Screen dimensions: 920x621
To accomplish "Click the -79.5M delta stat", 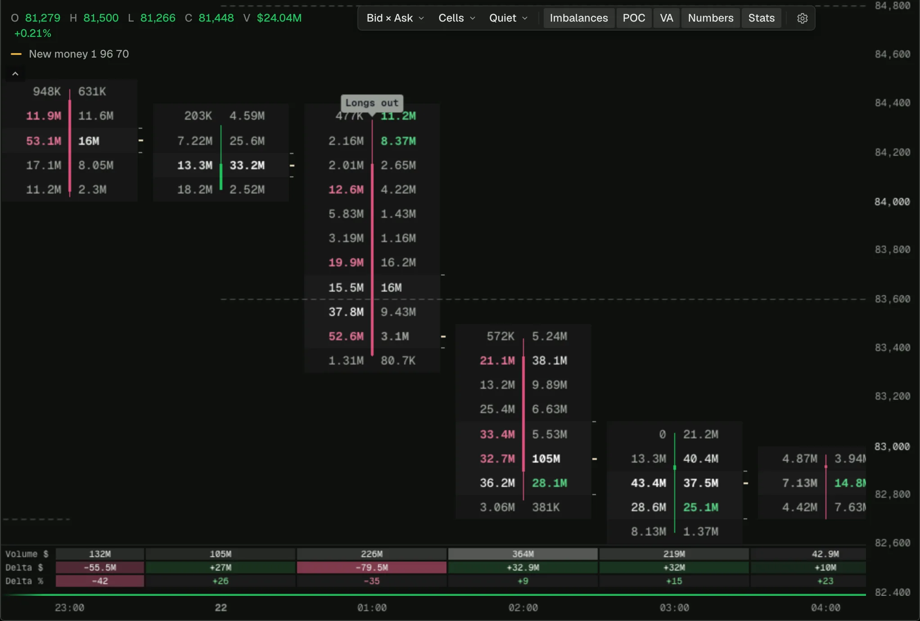I will pos(372,567).
